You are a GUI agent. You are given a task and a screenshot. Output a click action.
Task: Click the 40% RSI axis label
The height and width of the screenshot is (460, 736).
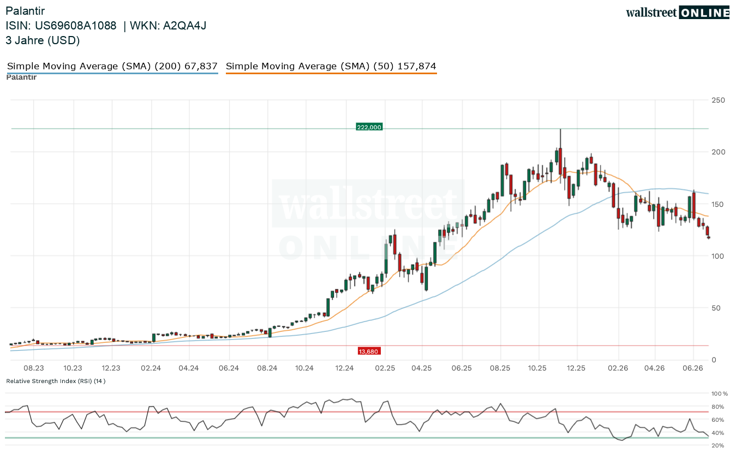point(718,433)
